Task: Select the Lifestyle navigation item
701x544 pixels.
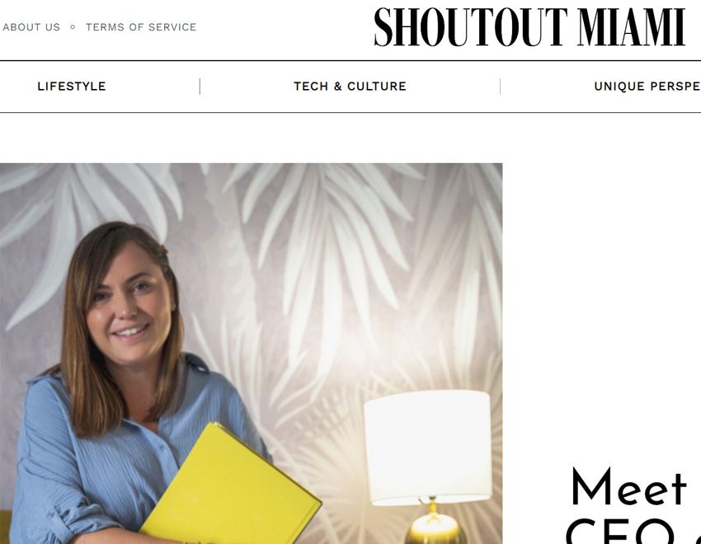Action: point(72,87)
